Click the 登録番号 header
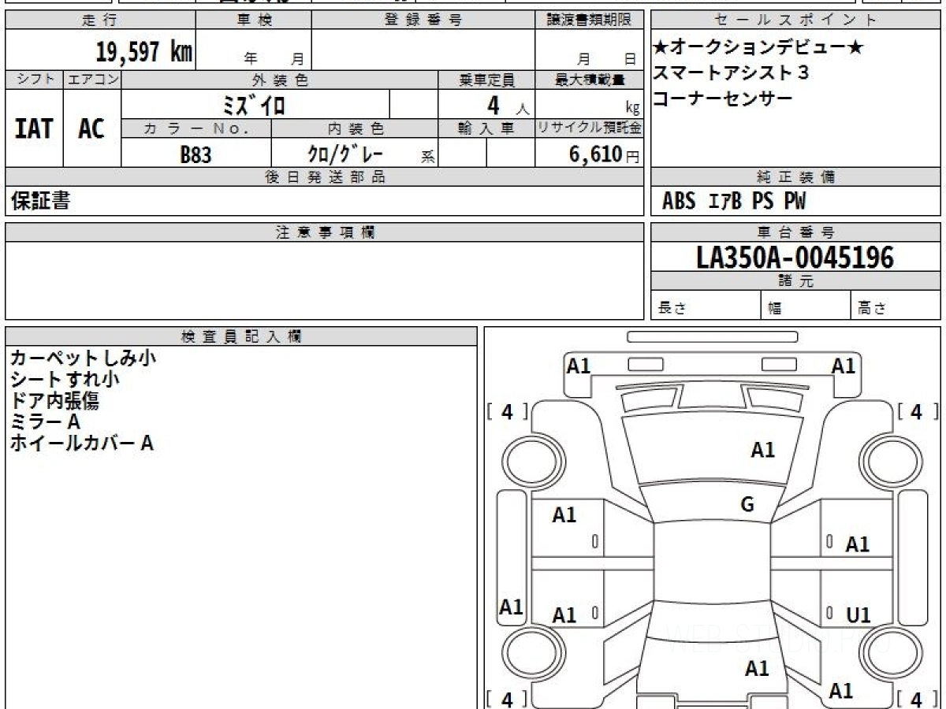 (x=423, y=20)
